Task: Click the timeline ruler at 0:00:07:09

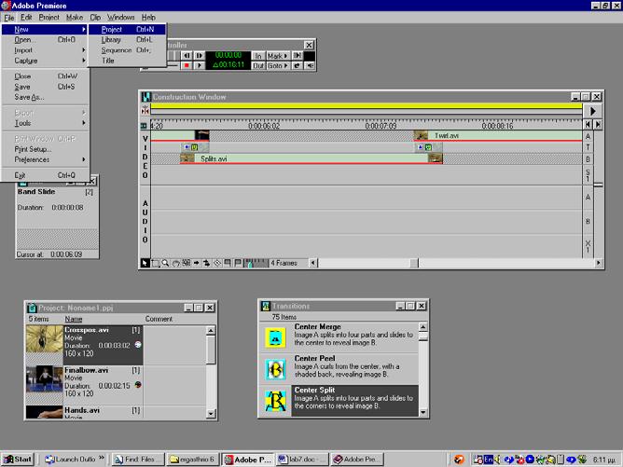Action: click(x=381, y=126)
